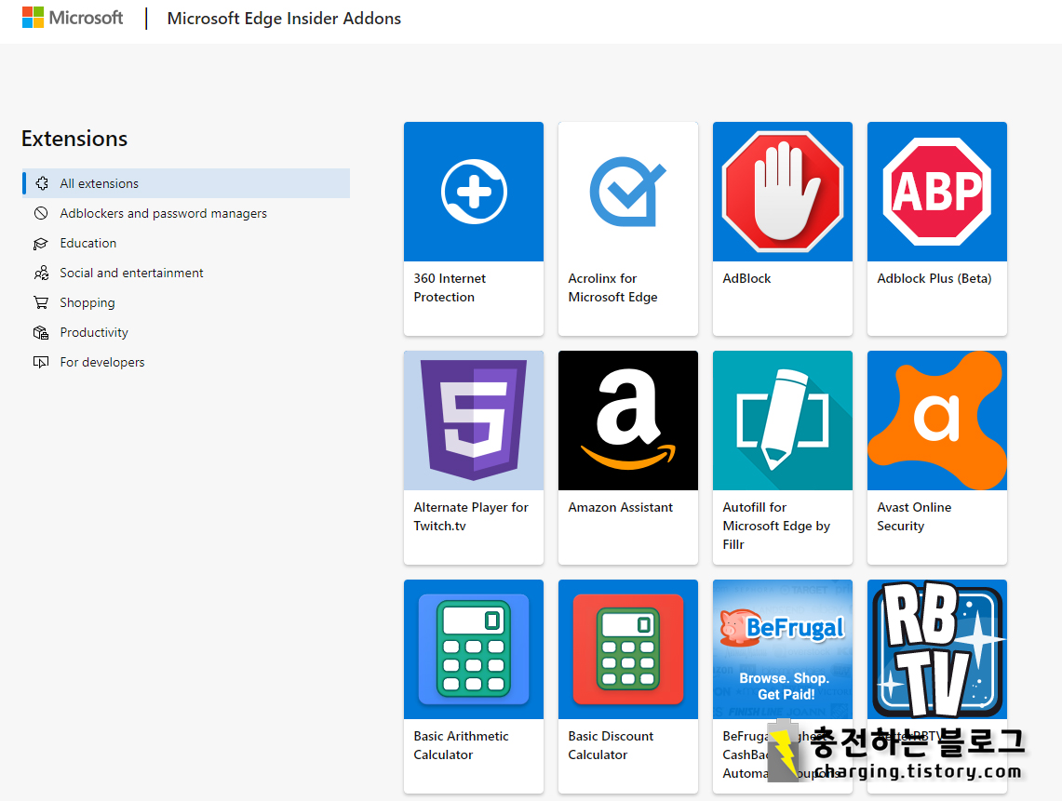Click the Microsoft logo
This screenshot has width=1062, height=801.
(x=73, y=18)
